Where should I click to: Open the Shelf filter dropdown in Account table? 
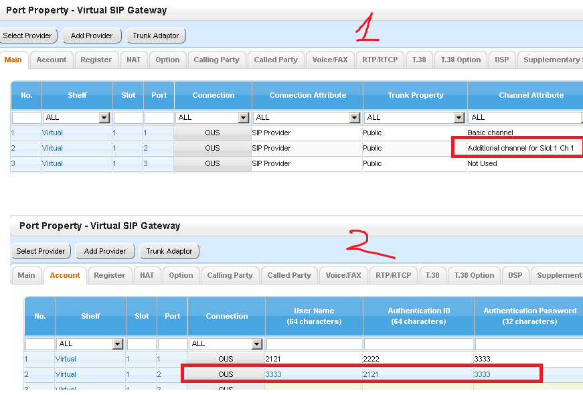click(x=90, y=343)
